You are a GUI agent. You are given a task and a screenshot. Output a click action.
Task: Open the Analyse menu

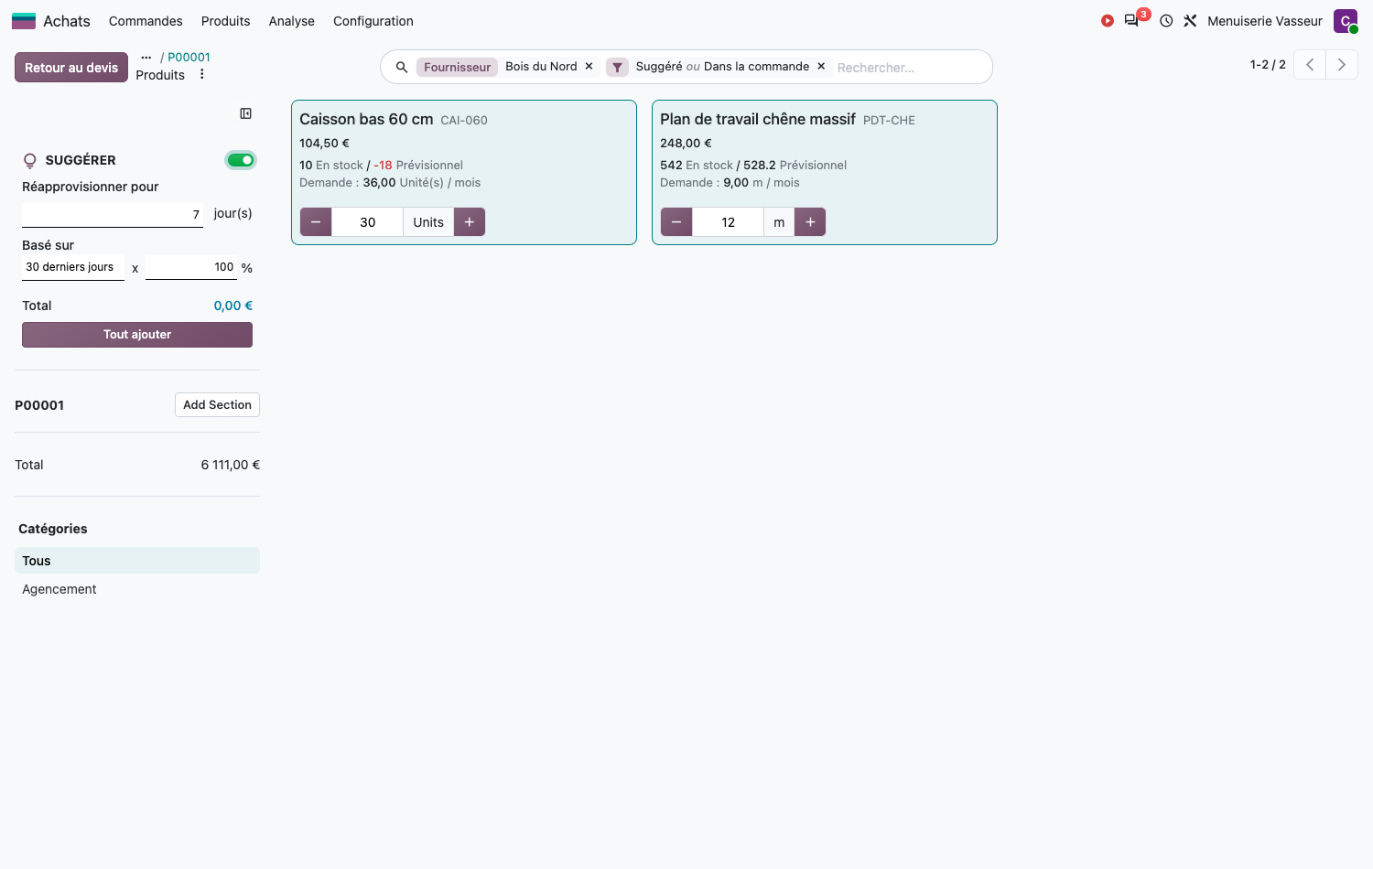pos(292,21)
